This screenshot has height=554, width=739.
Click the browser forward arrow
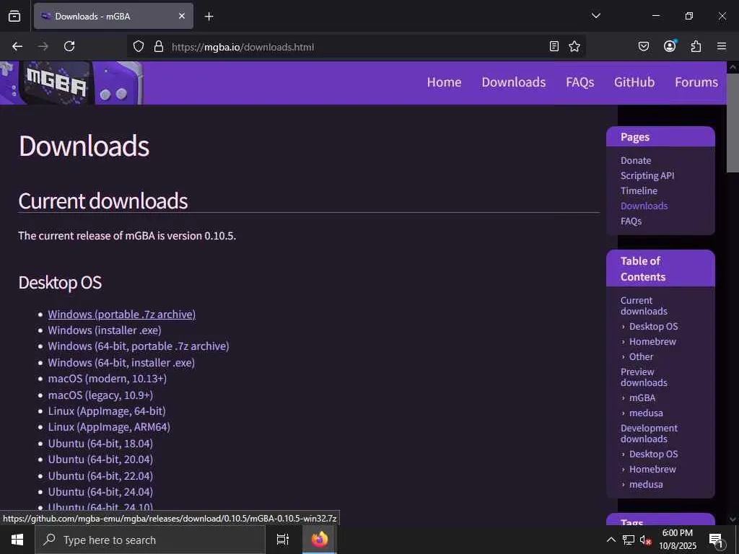[43, 46]
